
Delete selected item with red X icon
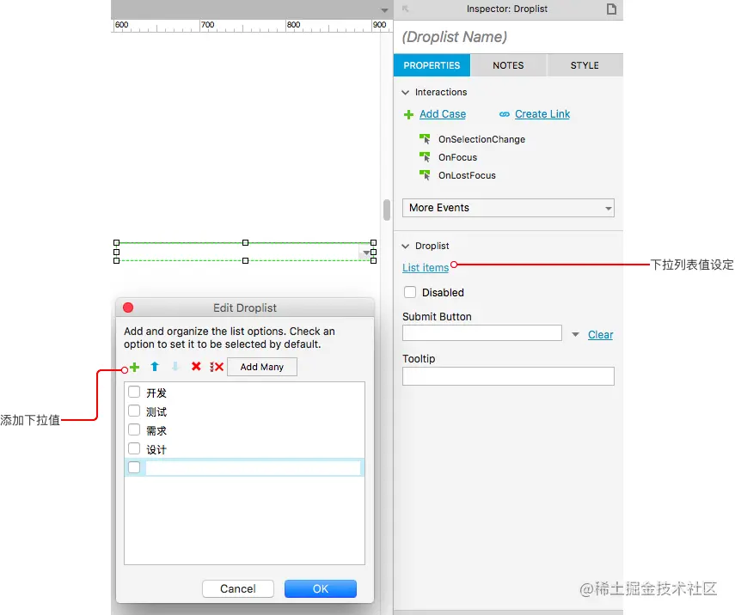[x=196, y=366]
